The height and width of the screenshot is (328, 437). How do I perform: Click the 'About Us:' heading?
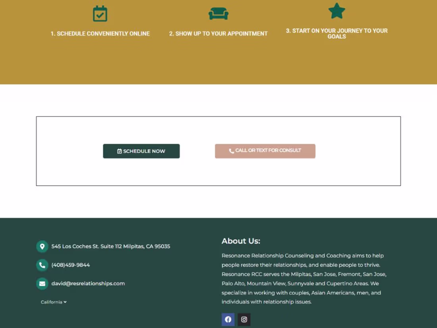[x=241, y=241]
